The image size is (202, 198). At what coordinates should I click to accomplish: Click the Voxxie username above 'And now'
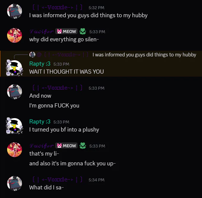coord(58,88)
